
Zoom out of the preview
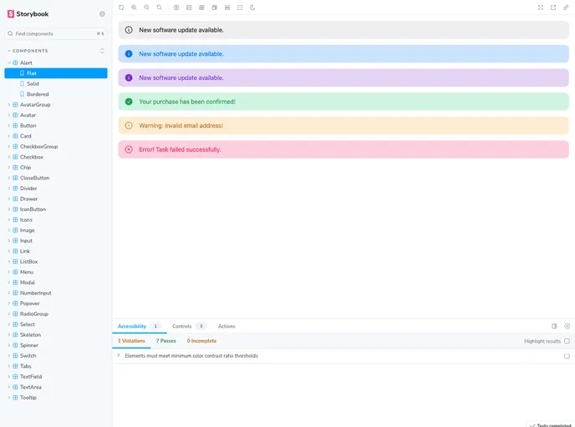click(x=147, y=8)
